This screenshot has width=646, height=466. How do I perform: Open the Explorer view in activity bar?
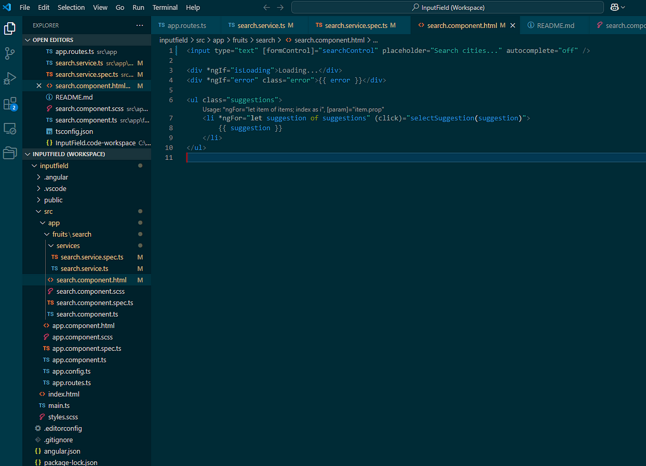[10, 28]
